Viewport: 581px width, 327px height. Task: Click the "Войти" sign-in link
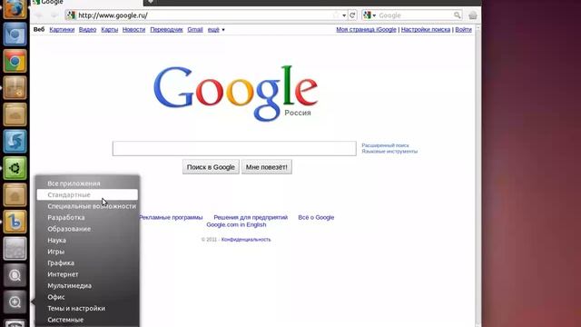[x=463, y=30]
